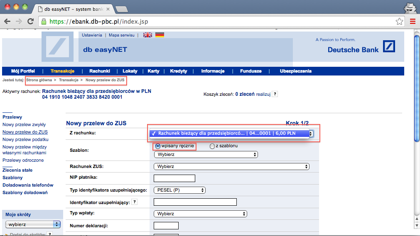Viewport: 420px width, 236px height.
Task: Click the scrollbar down arrow
Action: click(x=417, y=226)
